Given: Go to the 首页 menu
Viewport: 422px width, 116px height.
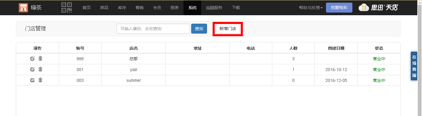Looking at the screenshot, I should pyautogui.click(x=86, y=8).
